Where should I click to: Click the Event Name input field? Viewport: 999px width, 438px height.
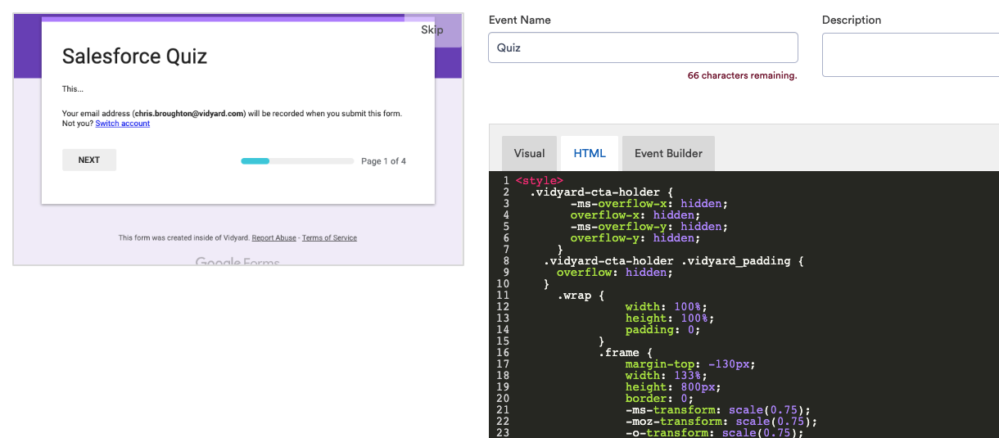pyautogui.click(x=643, y=47)
